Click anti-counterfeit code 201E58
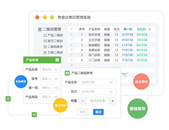This screenshot has height=130, width=169. click(142, 60)
